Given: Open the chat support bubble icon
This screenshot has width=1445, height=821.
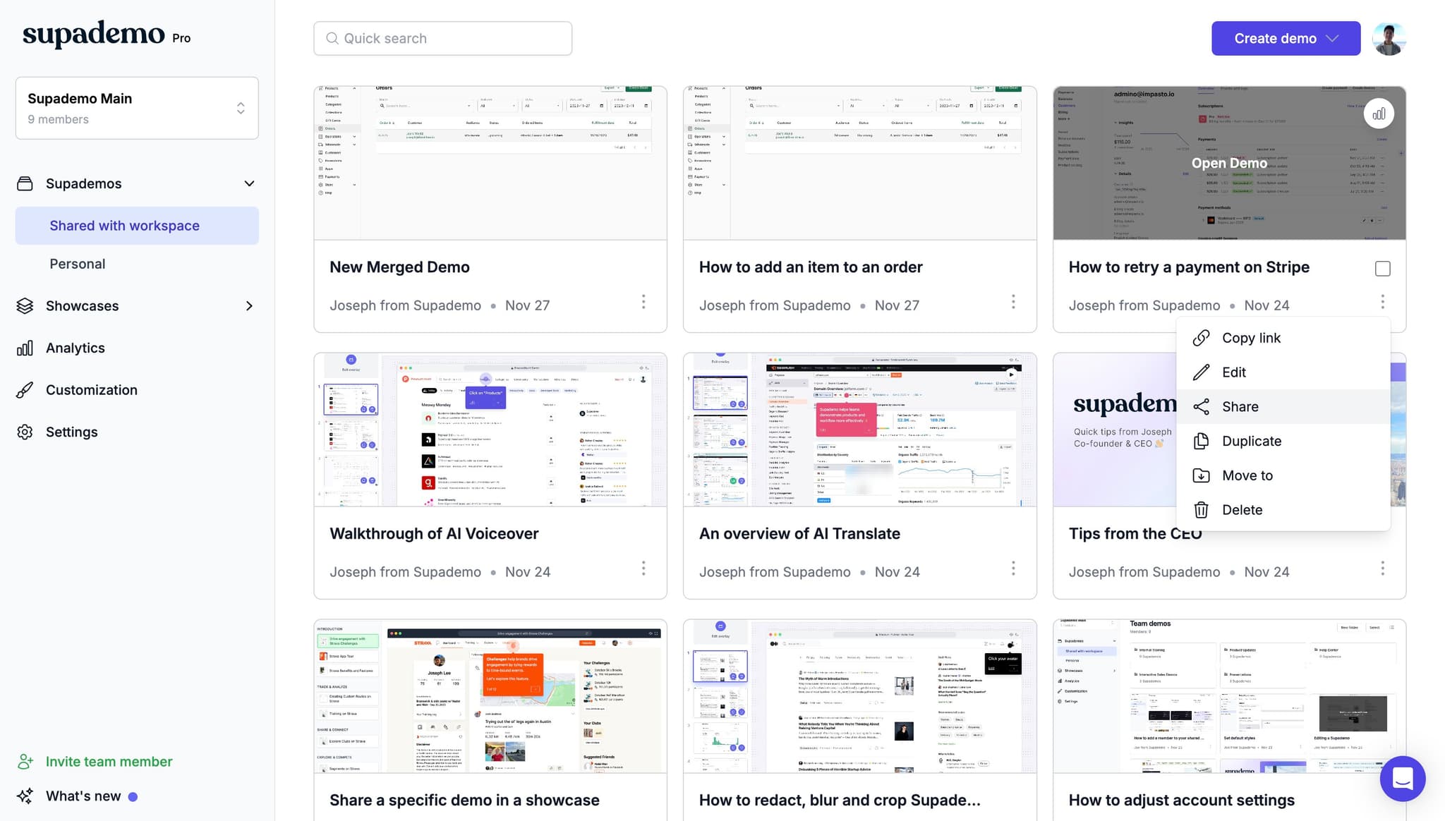Looking at the screenshot, I should pos(1402,779).
